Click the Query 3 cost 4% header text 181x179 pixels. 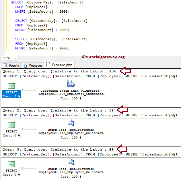(58, 149)
